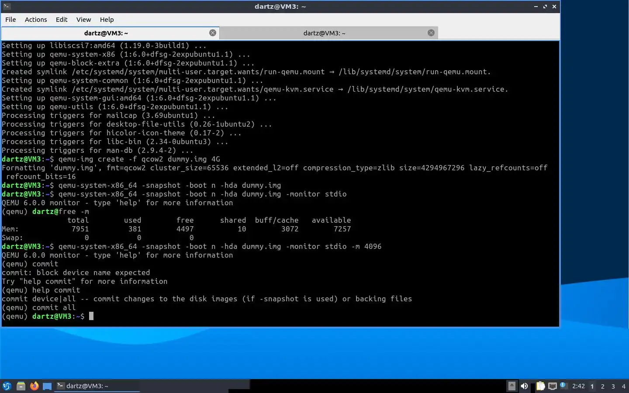Click the buff/cache value 3072
The width and height of the screenshot is (629, 393).
[290, 229]
